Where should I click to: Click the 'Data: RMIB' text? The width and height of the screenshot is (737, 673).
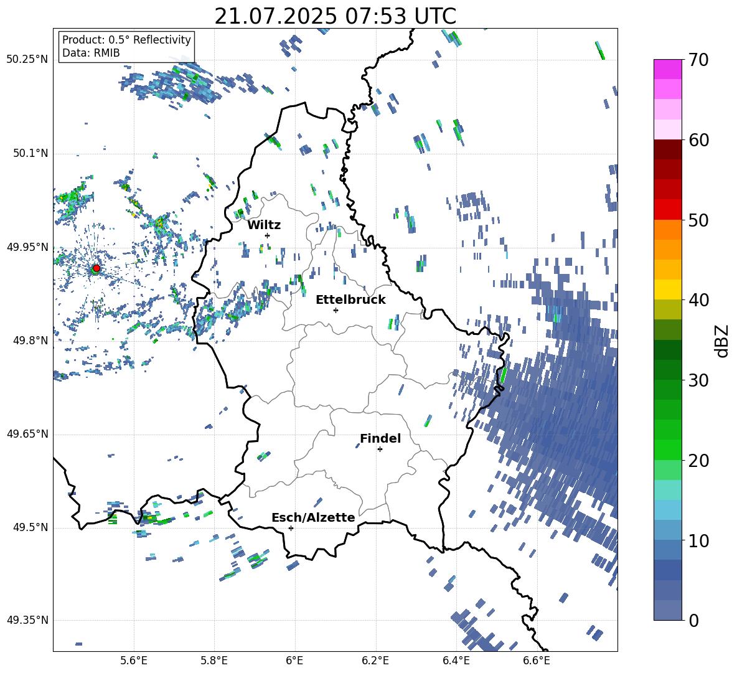point(91,53)
